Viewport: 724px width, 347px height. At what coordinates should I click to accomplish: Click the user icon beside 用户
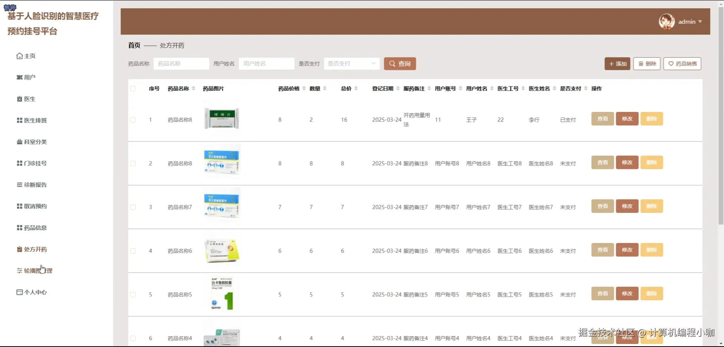(x=19, y=77)
